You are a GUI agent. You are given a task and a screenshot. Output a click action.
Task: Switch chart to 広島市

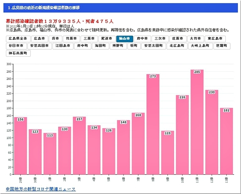39,39
